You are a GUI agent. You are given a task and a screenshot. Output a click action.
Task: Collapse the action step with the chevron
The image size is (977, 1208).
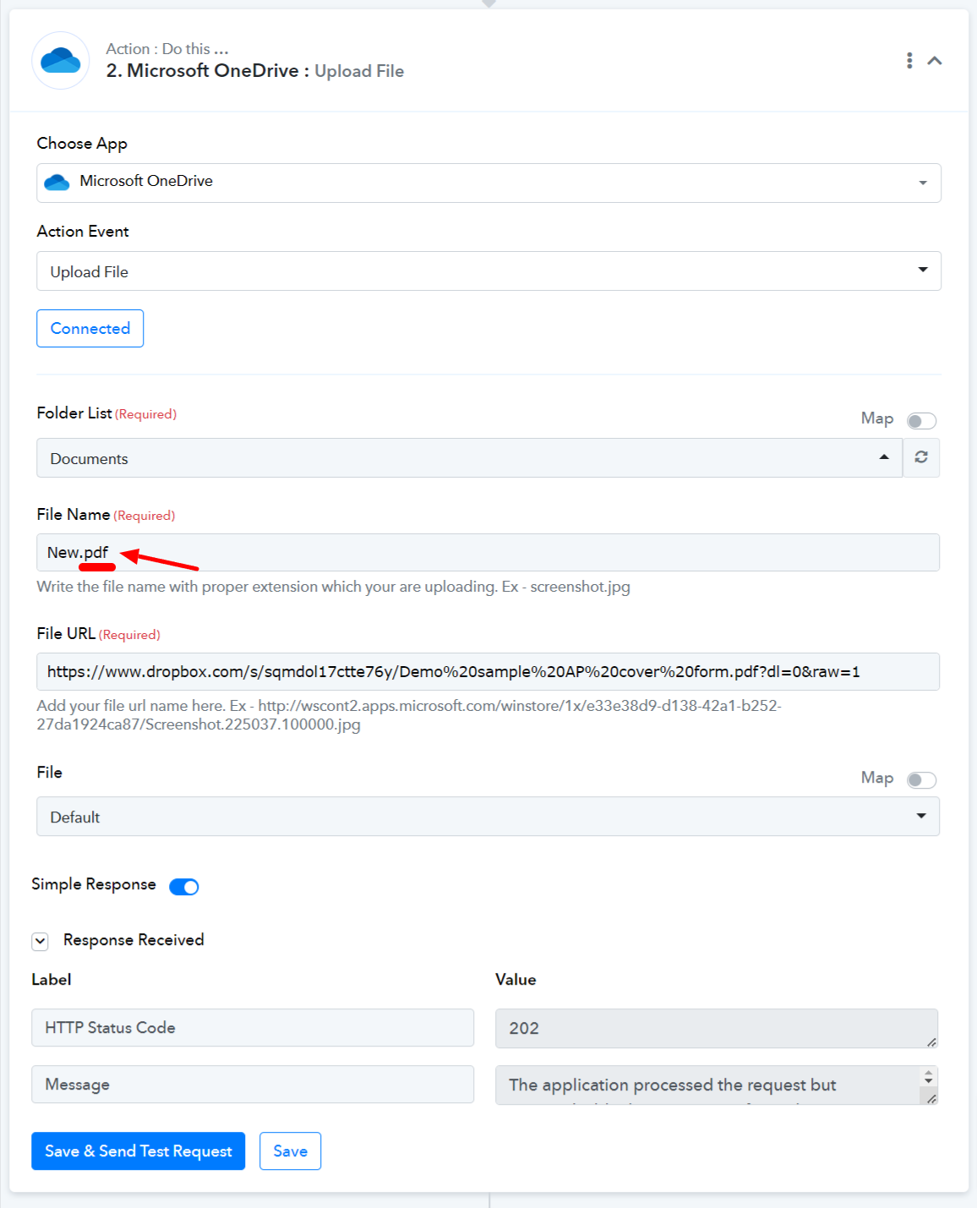coord(935,61)
